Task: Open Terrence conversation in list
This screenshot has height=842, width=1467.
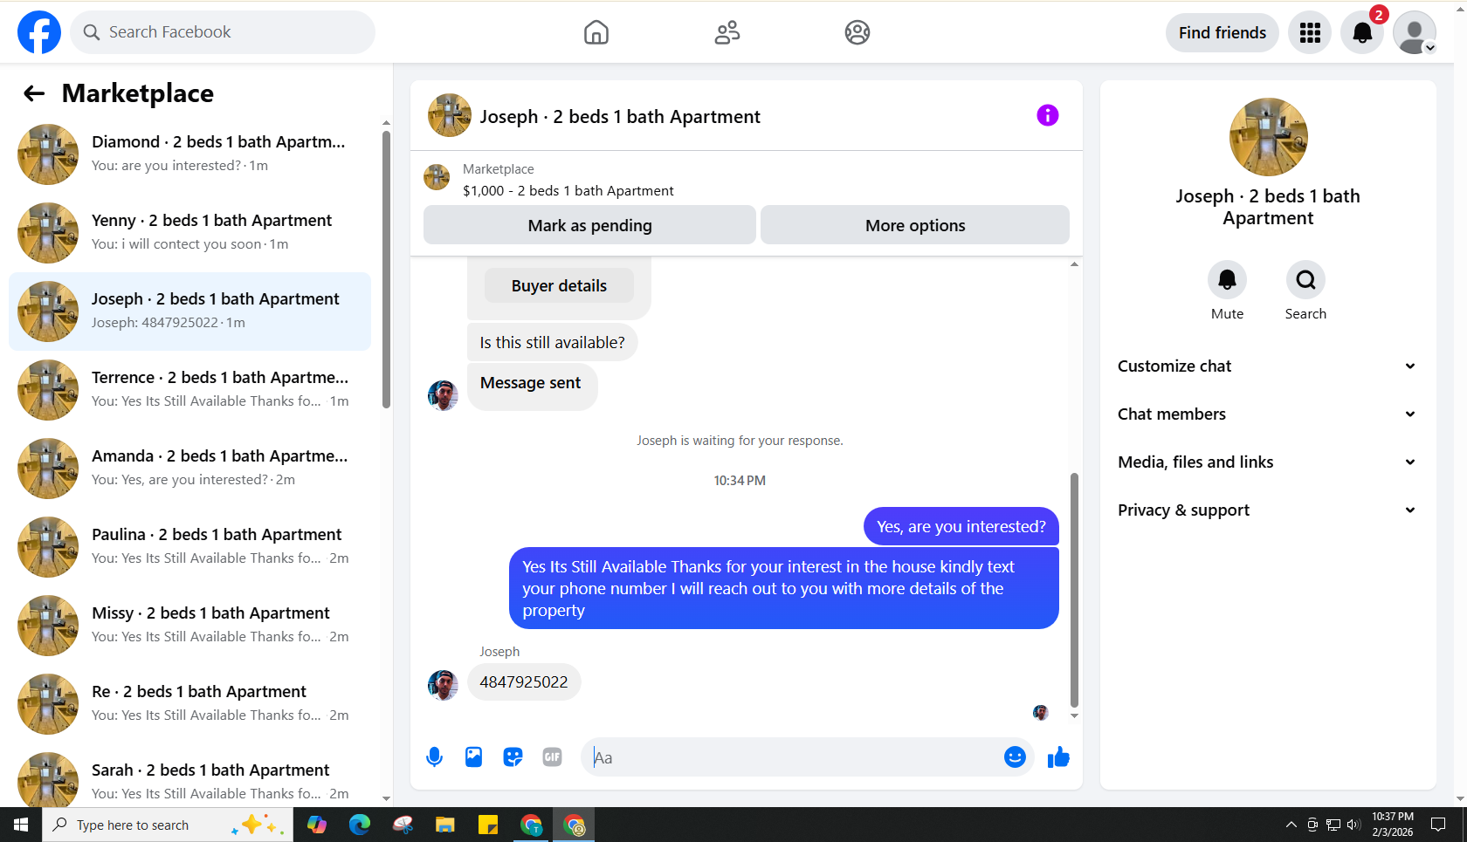Action: coord(190,390)
